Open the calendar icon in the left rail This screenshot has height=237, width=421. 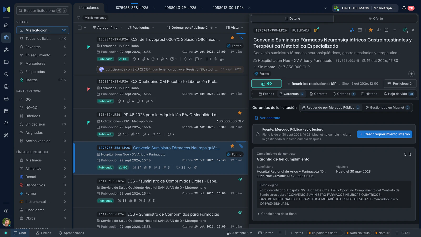pos(6,111)
